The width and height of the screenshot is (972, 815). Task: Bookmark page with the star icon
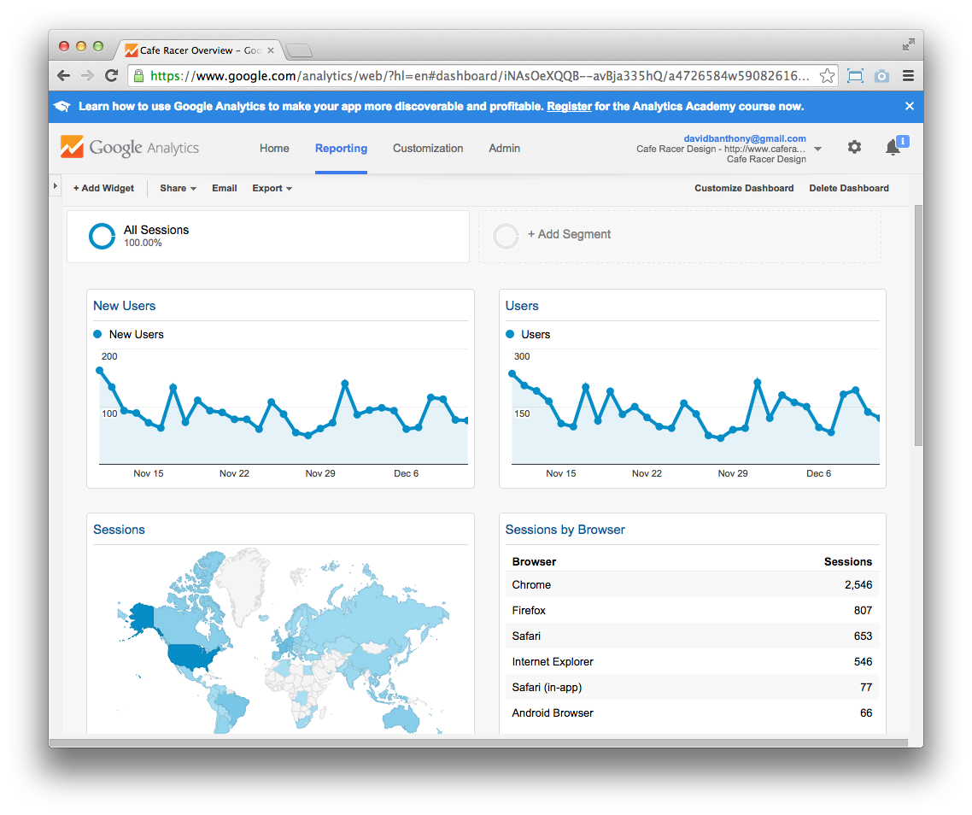(x=827, y=76)
